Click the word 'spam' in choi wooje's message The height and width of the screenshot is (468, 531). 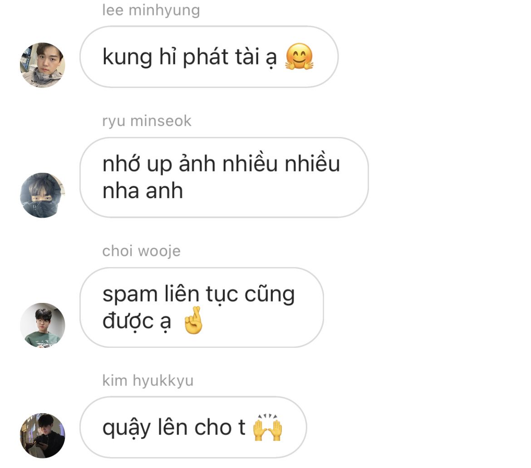(130, 294)
